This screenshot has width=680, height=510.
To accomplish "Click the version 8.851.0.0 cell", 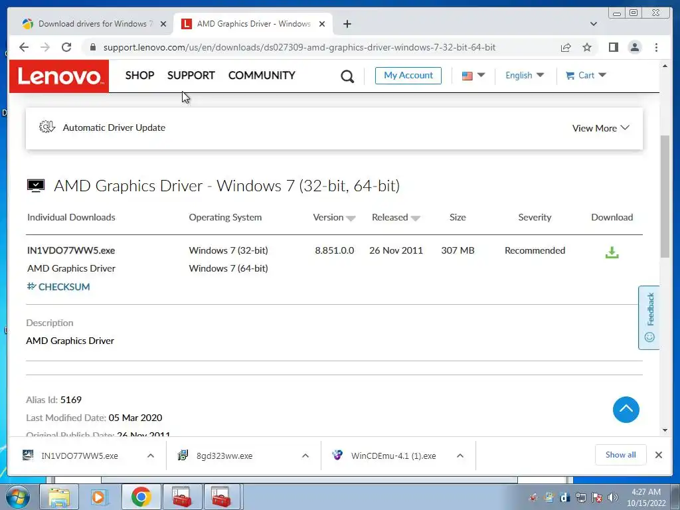I will tap(335, 250).
